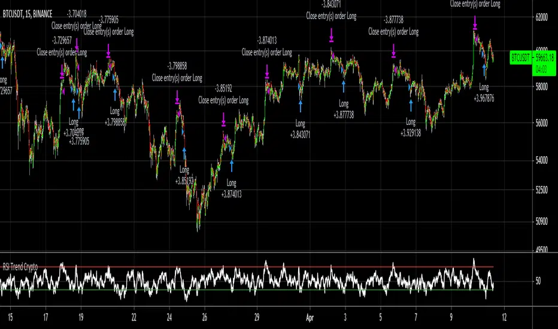Click the Long +3.798858 entry label
The width and height of the screenshot is (558, 329).
click(115, 117)
